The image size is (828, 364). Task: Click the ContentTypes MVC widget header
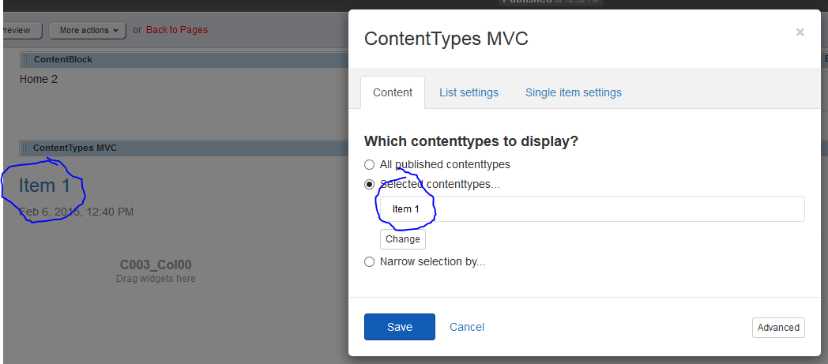tap(184, 148)
